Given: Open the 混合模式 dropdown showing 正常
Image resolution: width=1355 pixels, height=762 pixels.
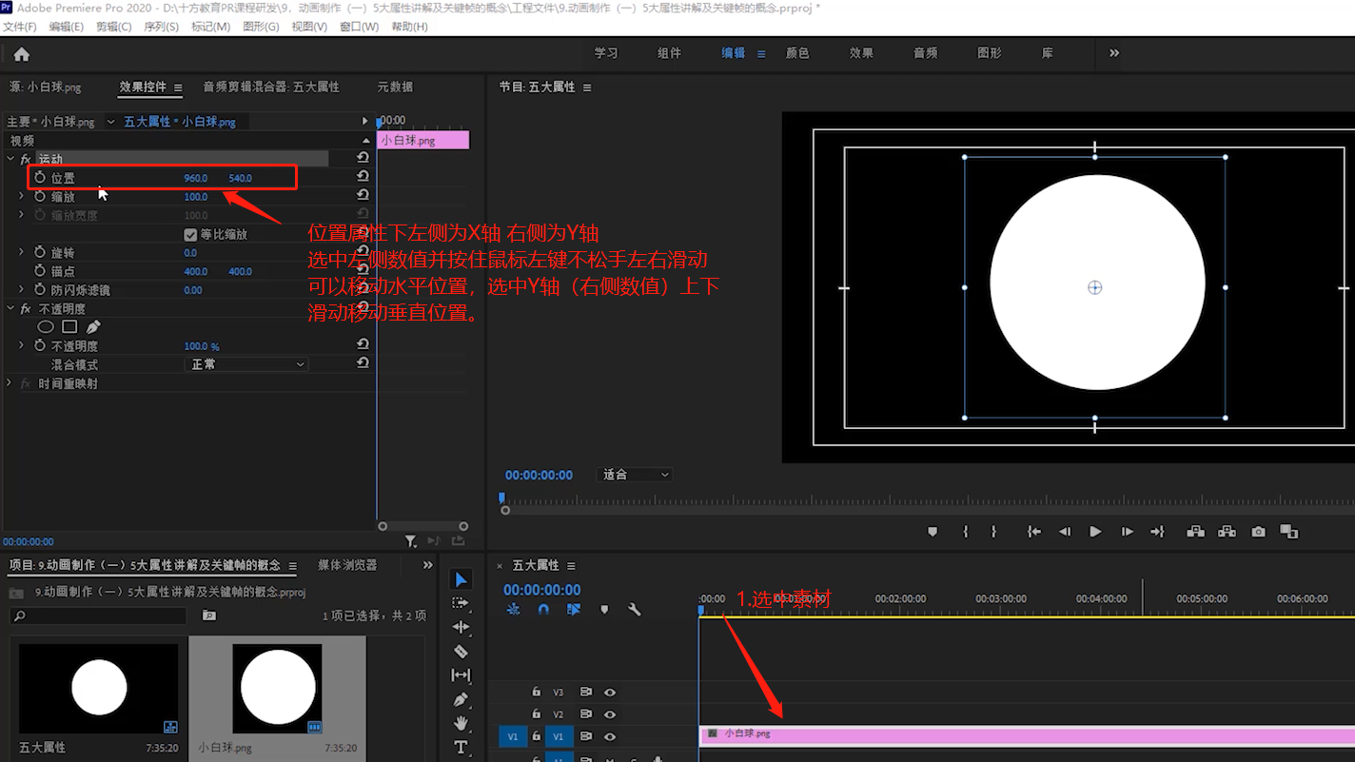Looking at the screenshot, I should (x=245, y=363).
